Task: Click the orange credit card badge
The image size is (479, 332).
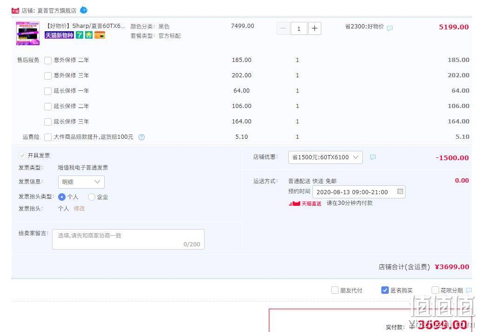Action: (100, 35)
